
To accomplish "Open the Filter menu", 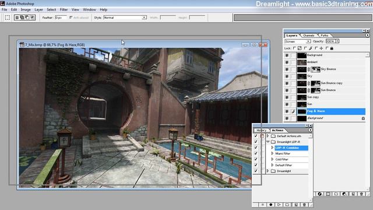I will tap(64, 9).
